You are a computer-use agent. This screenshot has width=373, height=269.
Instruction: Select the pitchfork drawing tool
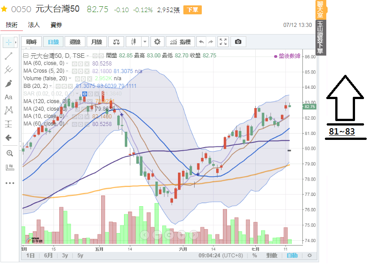click(9, 69)
